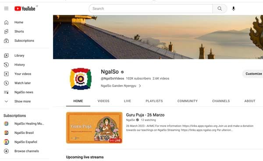Click the History label
Screen dimensions: 263x161
19,64
